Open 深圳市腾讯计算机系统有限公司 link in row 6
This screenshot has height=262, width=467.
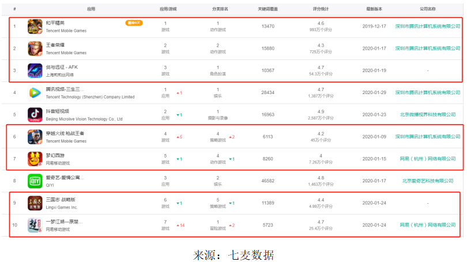point(428,137)
